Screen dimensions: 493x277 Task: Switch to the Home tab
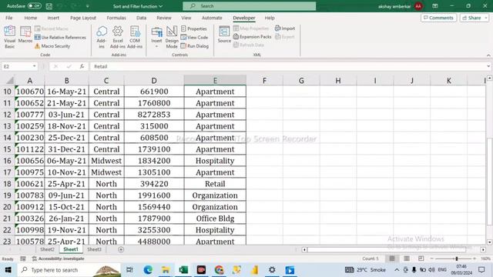pos(31,18)
